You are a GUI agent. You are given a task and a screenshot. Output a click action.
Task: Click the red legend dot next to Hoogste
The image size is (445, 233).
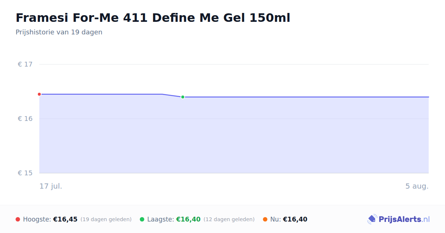18,219
